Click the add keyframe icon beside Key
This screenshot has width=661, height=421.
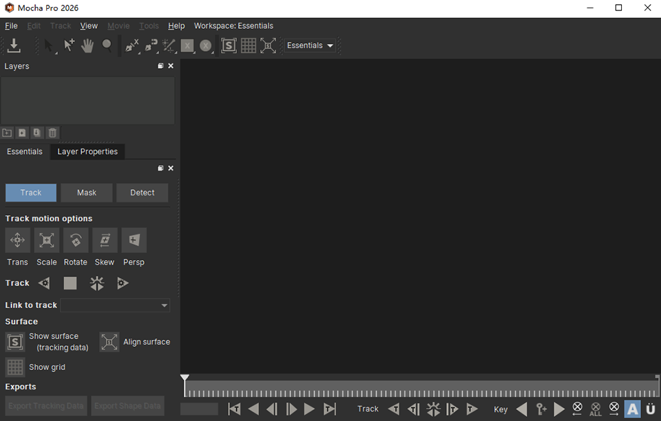(x=541, y=409)
